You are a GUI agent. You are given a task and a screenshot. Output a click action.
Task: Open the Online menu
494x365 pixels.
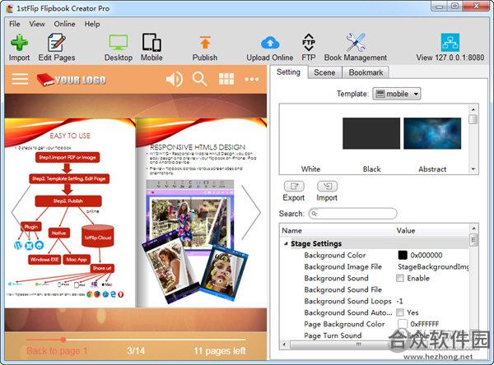[x=64, y=24]
